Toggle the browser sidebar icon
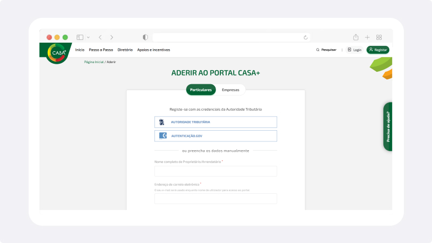 (80, 37)
